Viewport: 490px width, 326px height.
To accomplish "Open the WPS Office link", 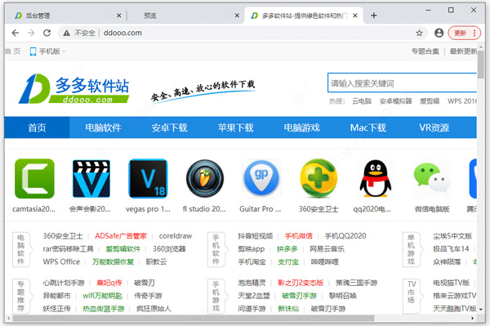I will click(61, 261).
